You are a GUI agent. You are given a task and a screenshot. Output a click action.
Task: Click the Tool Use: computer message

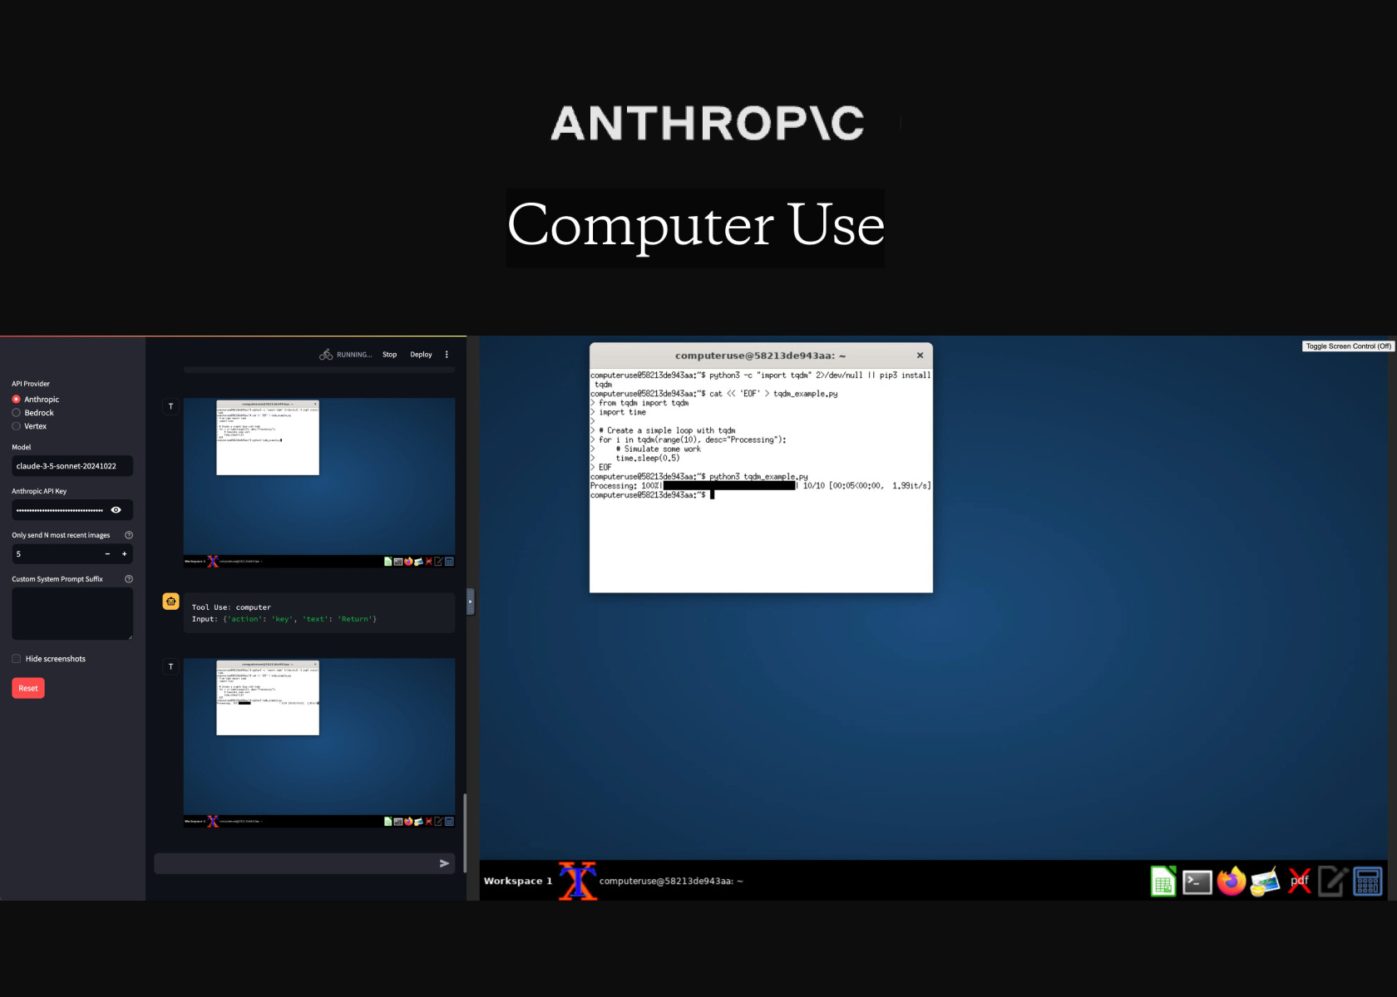click(319, 613)
